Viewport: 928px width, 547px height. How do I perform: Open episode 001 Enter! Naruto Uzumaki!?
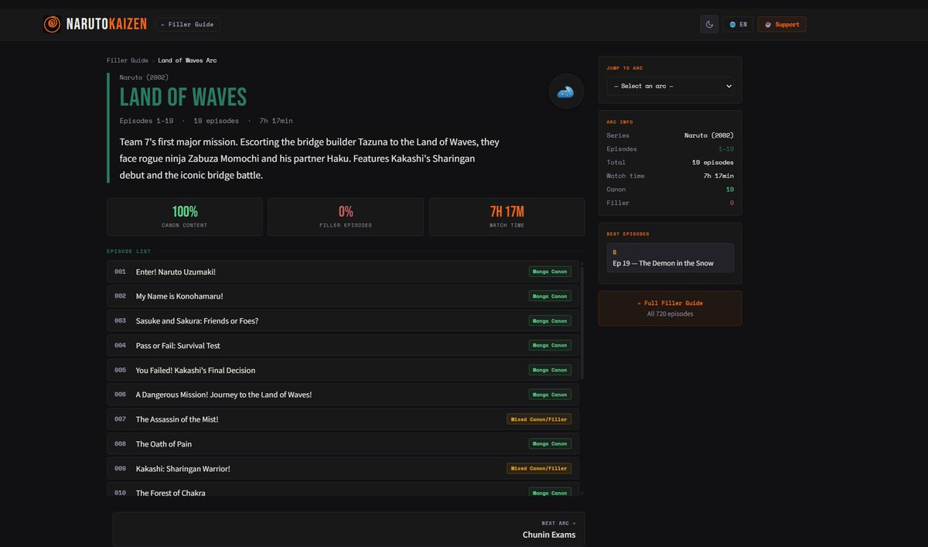(x=343, y=272)
